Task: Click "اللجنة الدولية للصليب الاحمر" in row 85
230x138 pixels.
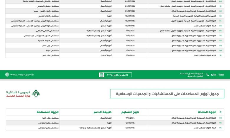Action: click(x=205, y=26)
